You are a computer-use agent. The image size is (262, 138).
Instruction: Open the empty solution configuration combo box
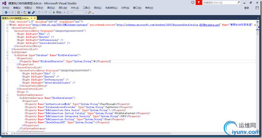[x=79, y=12]
